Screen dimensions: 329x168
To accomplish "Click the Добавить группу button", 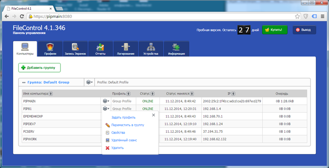I will [39, 68].
